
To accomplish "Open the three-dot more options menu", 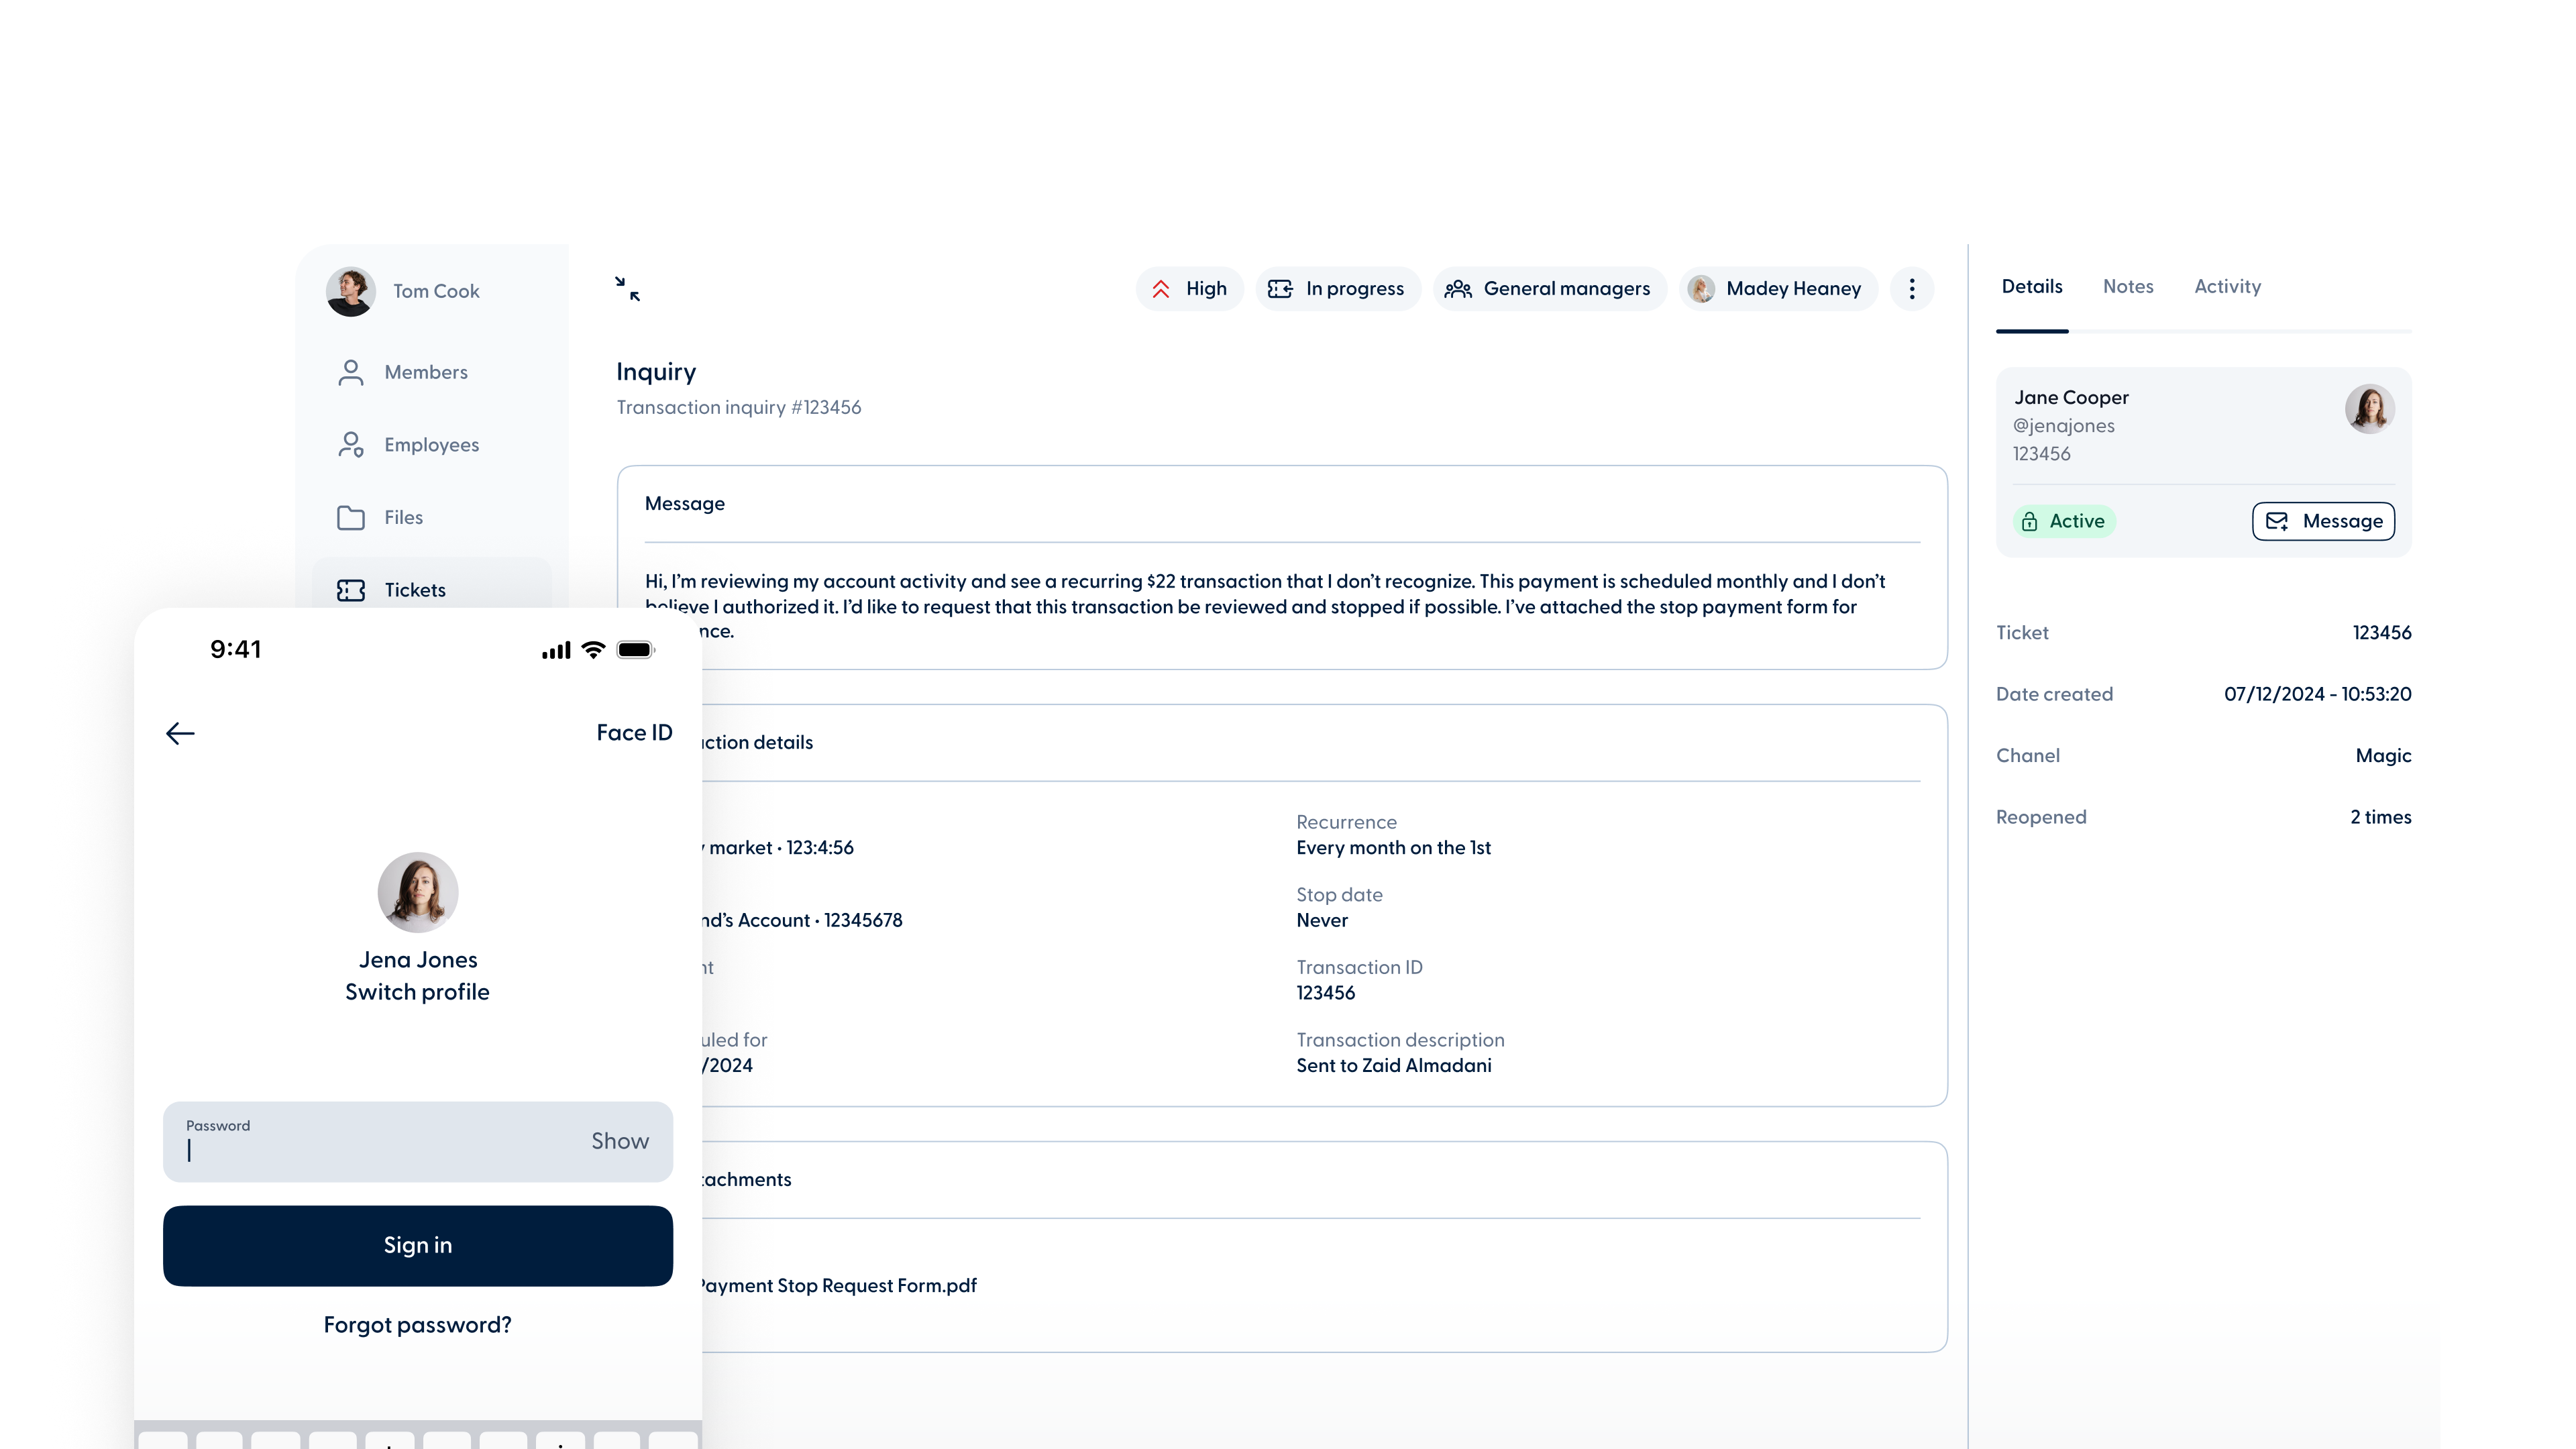I will [x=1911, y=289].
